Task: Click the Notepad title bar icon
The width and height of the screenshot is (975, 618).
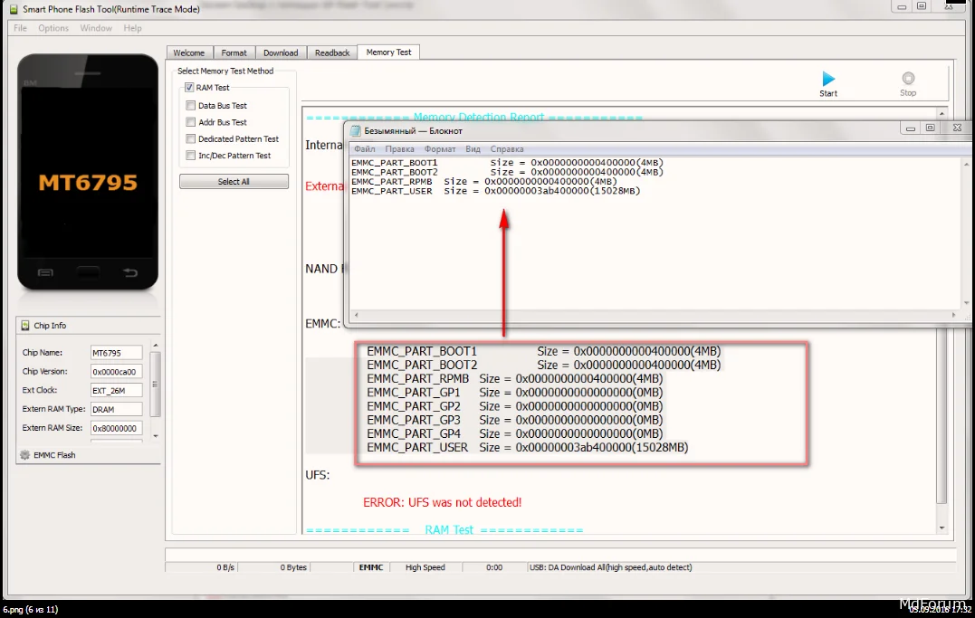Action: pyautogui.click(x=356, y=131)
